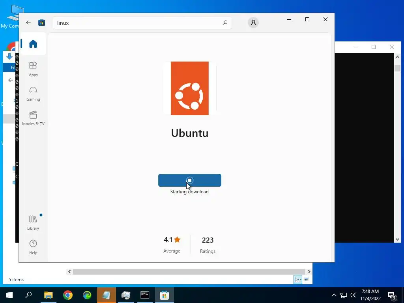Show hidden tray icons chevron
Viewport: 404px width, 303px height.
coord(334,295)
